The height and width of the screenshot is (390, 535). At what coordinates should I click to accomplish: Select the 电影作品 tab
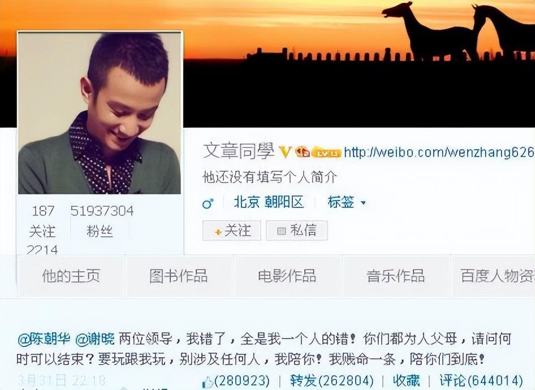point(287,276)
